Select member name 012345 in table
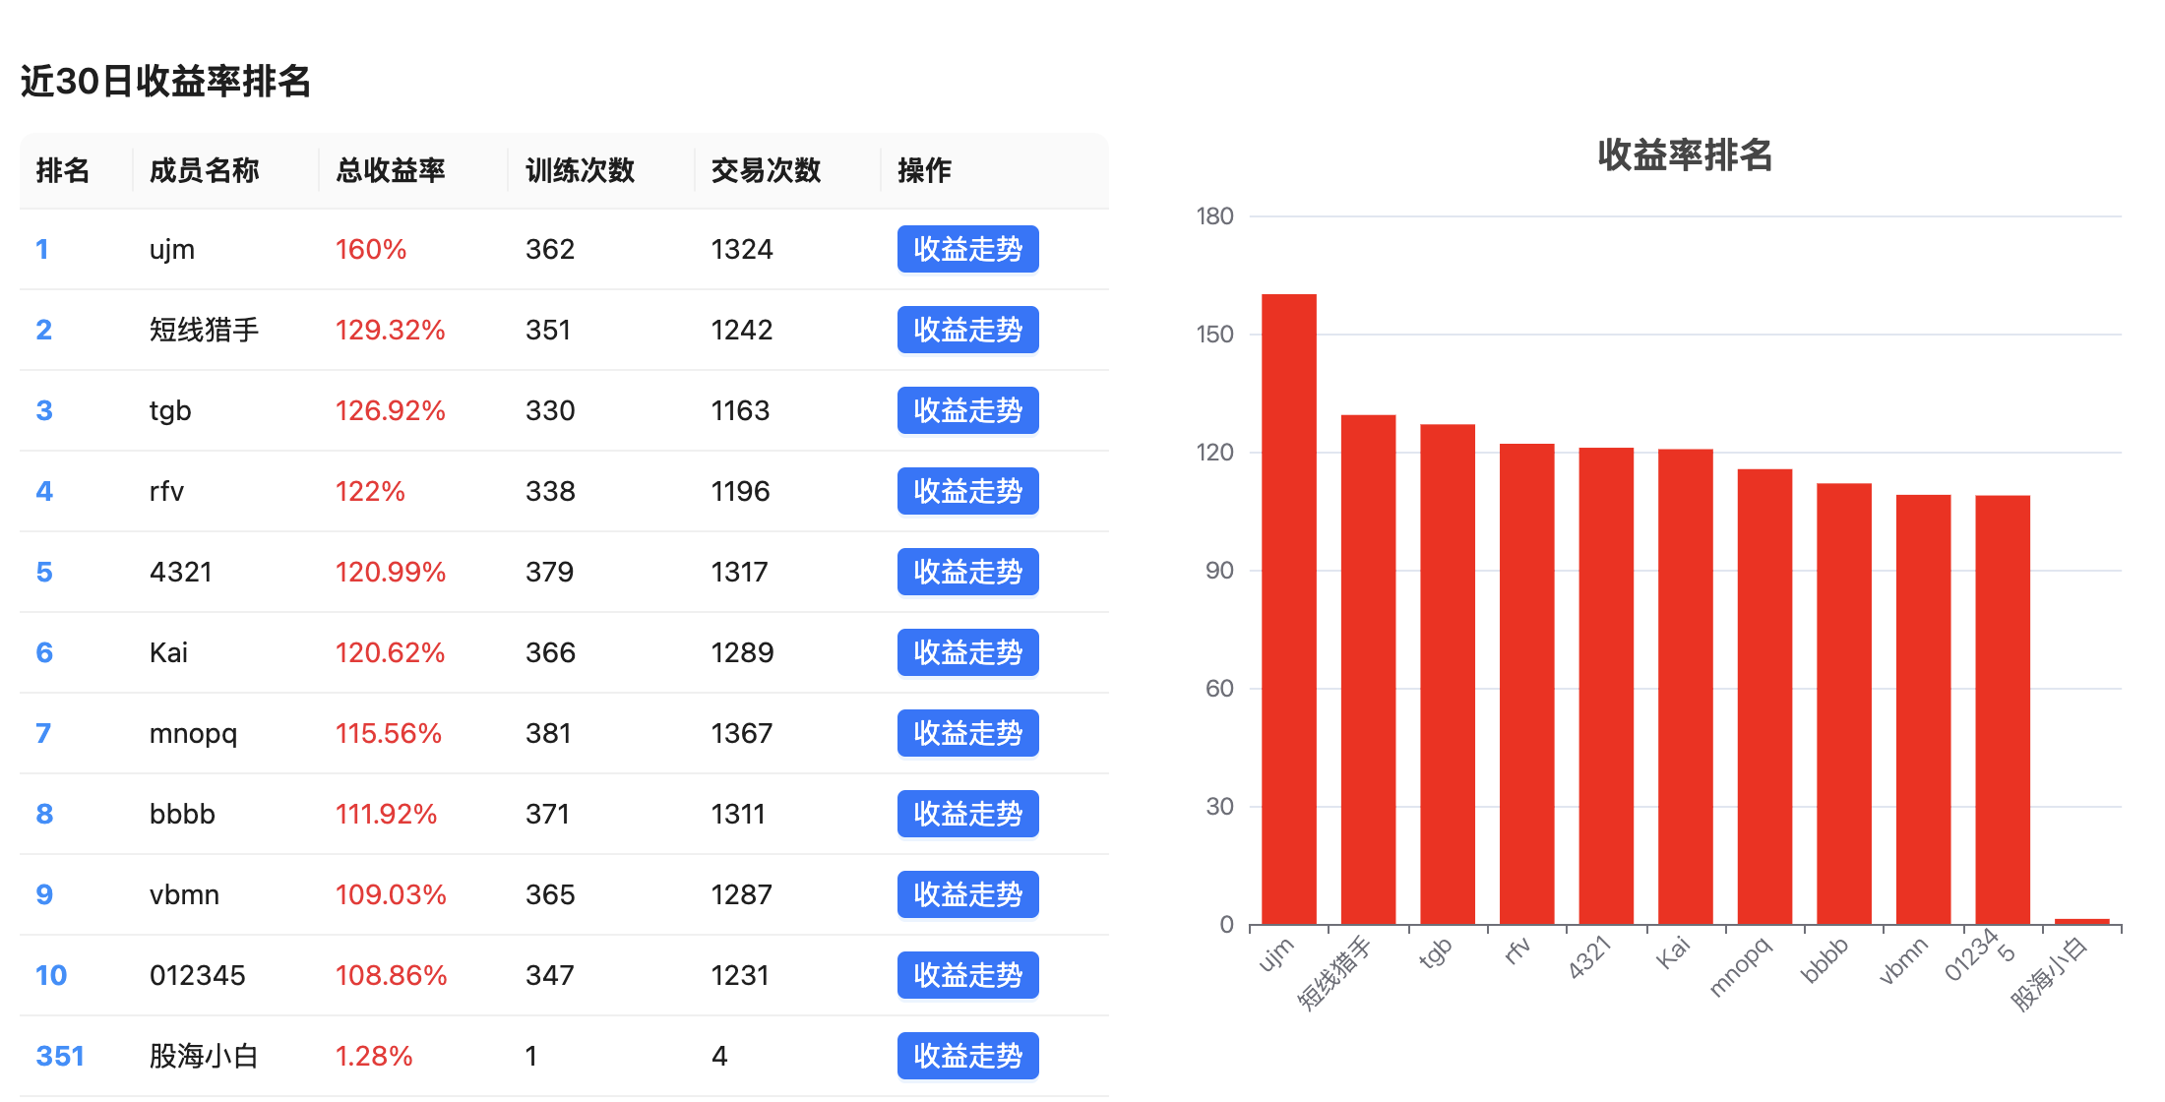 tap(197, 975)
